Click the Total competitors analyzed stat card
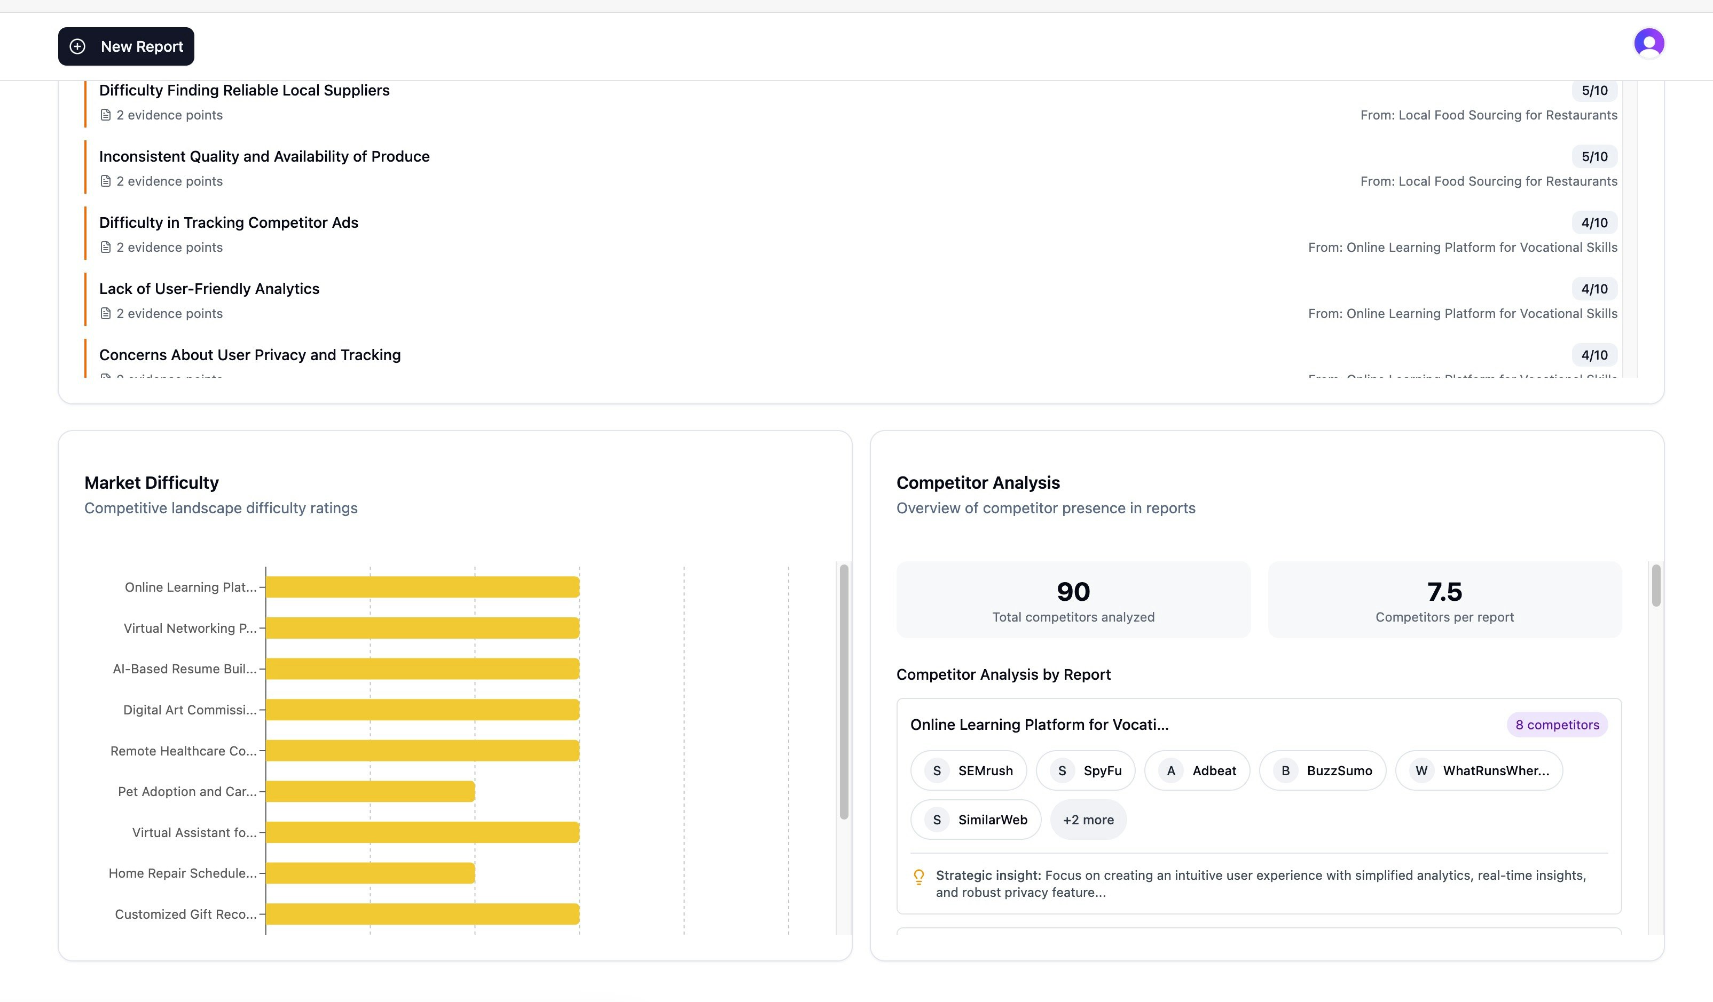The width and height of the screenshot is (1713, 1002). click(x=1073, y=600)
